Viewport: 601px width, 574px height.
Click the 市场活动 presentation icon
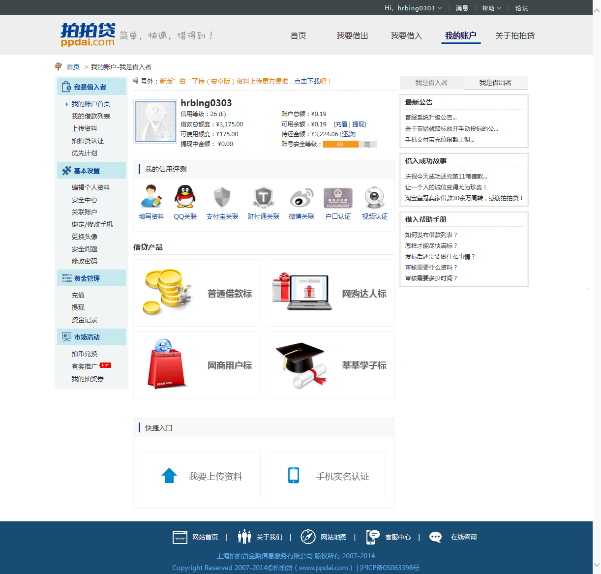(x=67, y=337)
